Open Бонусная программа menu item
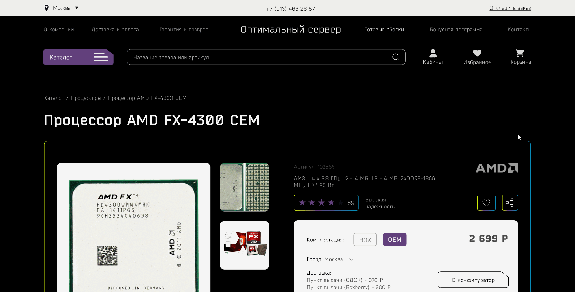Image resolution: width=575 pixels, height=292 pixels. point(456,29)
